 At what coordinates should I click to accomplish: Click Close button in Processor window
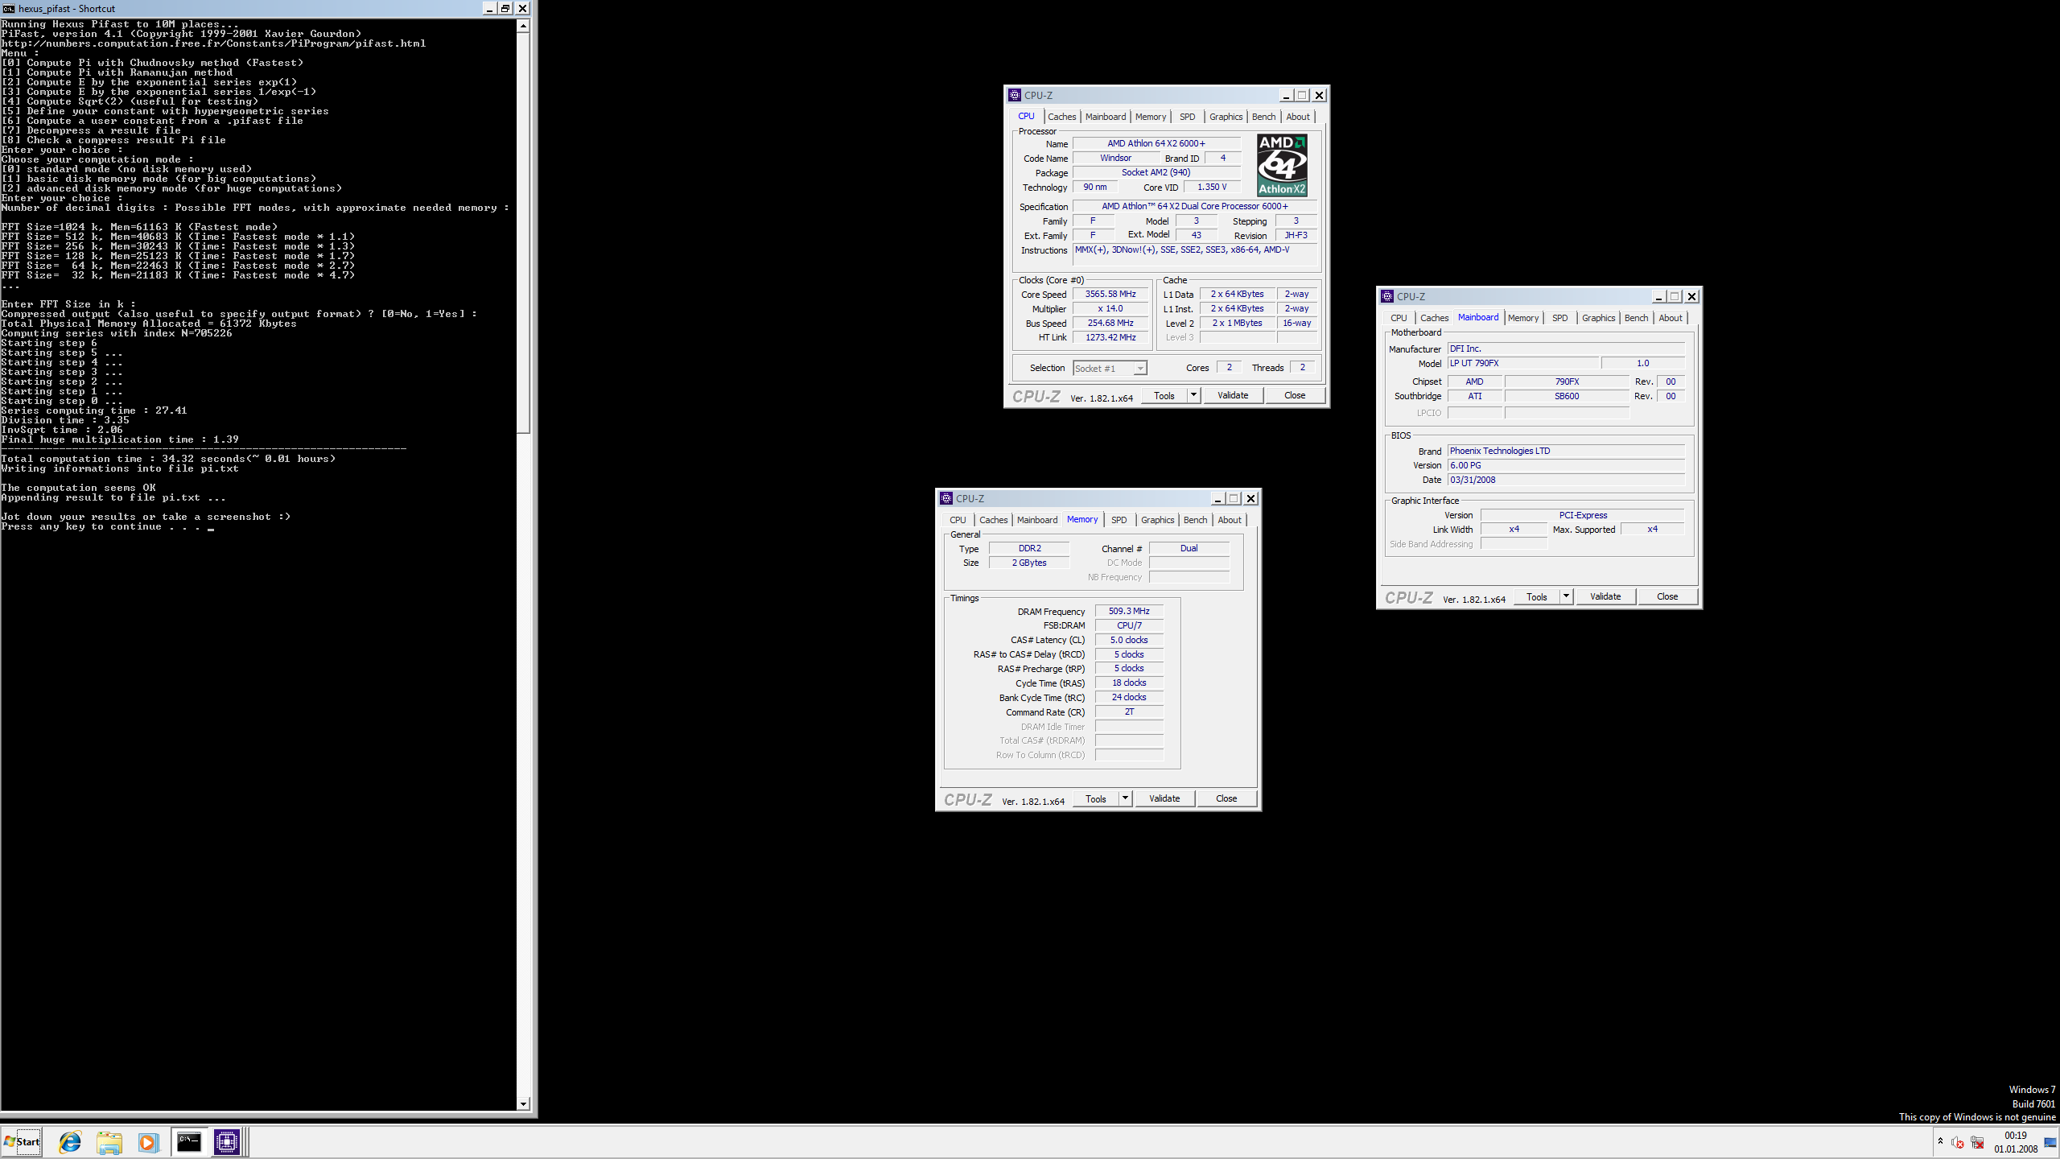(x=1295, y=395)
